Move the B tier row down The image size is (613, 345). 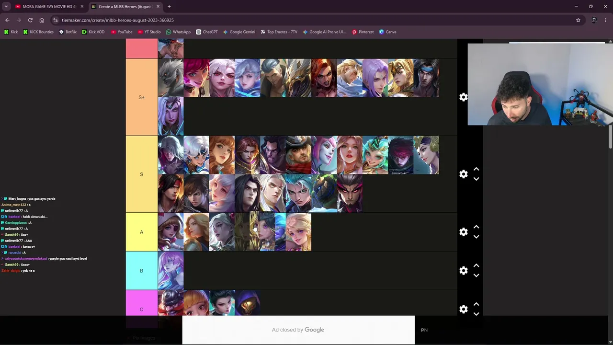(476, 276)
